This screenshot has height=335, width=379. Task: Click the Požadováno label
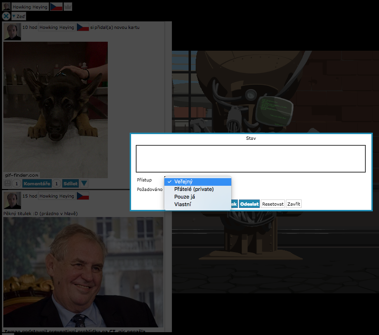(x=150, y=190)
